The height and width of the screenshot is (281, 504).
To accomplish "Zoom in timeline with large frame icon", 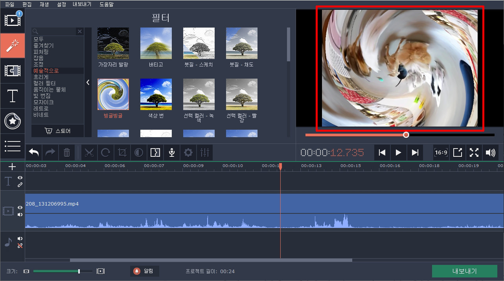I will (101, 271).
